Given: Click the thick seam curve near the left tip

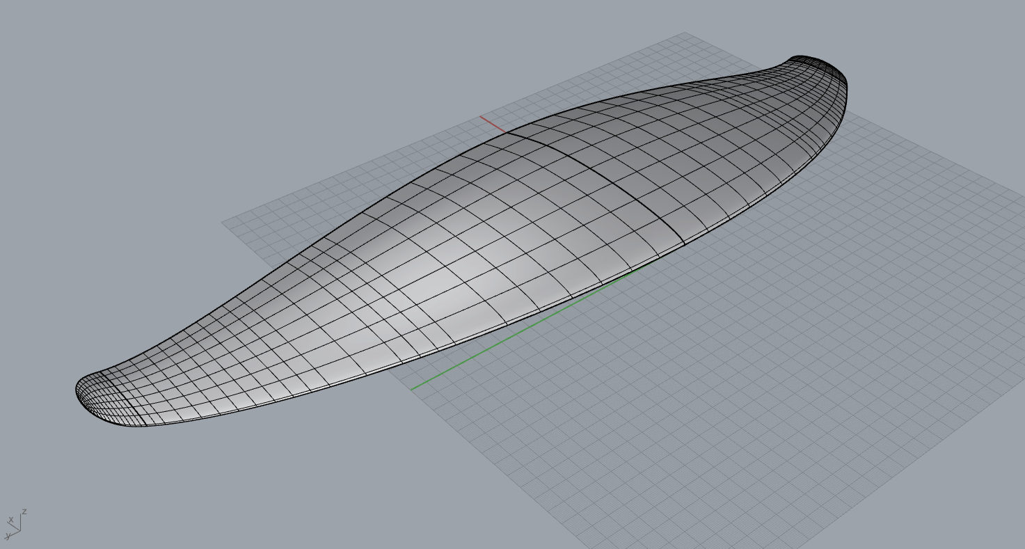Looking at the screenshot, I should (123, 398).
